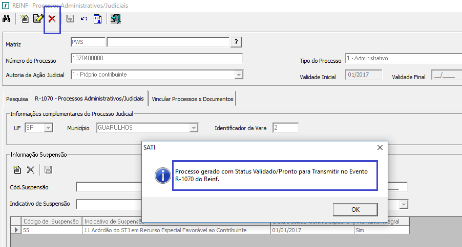This screenshot has width=462, height=247.
Task: Click the new record toolbar icon
Action: 24,19
